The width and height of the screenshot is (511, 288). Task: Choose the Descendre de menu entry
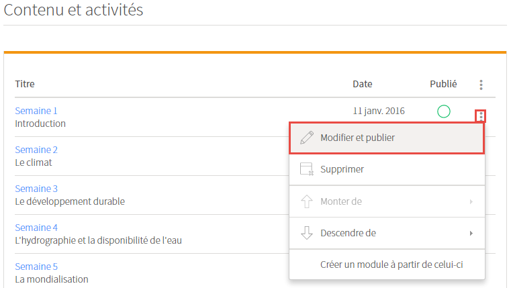(387, 233)
